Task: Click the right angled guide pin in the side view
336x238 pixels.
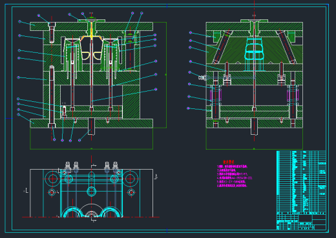Action: pyautogui.click(x=286, y=47)
